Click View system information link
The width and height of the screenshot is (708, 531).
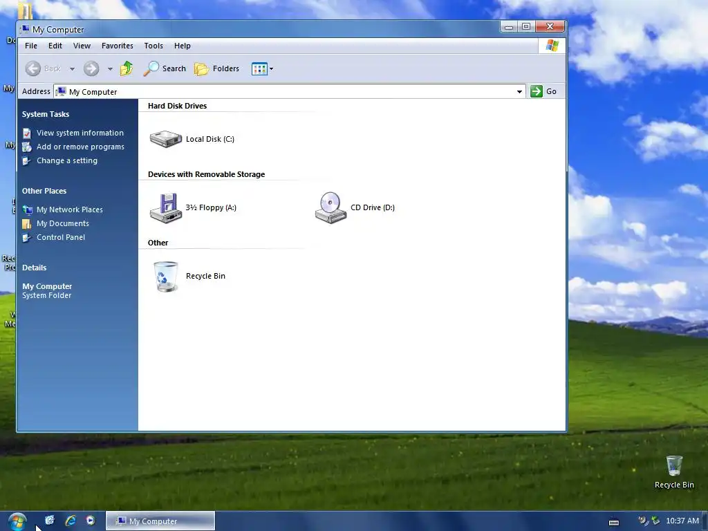pyautogui.click(x=80, y=133)
